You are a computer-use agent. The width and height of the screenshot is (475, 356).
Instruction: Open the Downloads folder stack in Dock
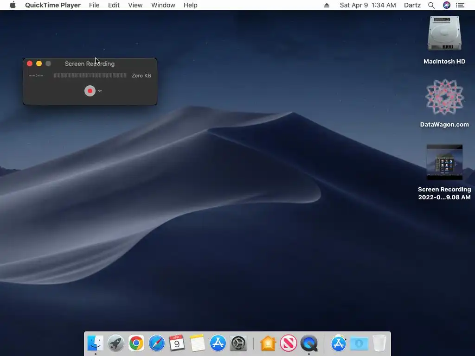pos(359,343)
